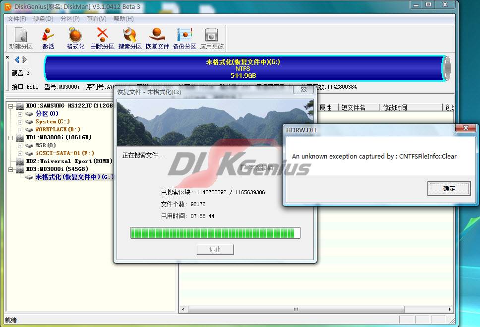This screenshot has height=327, width=480.
Task: Close the HDRW.DLL error dialog
Action: (466, 128)
